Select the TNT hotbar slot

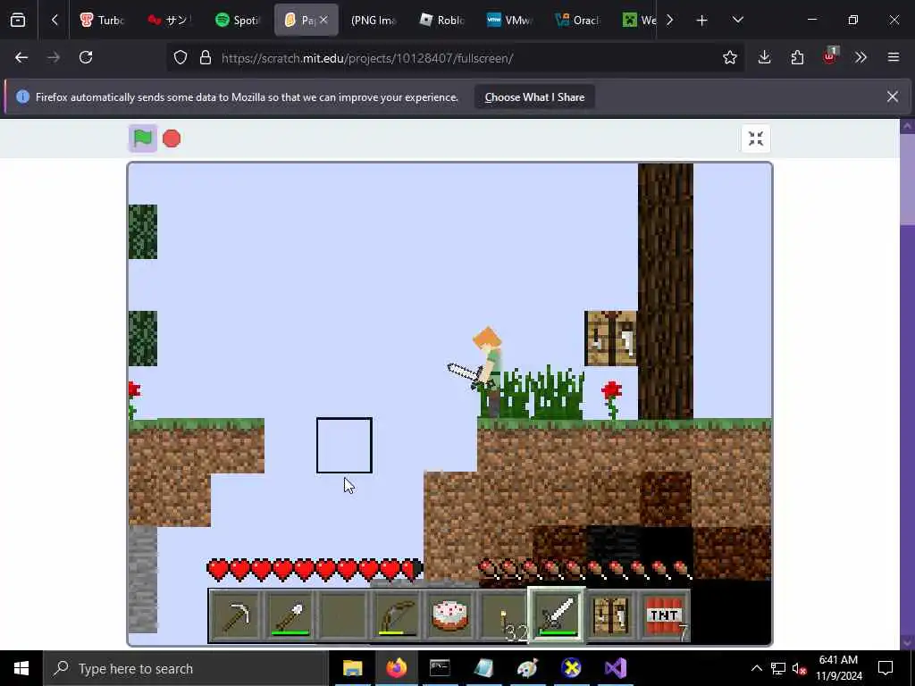coord(665,615)
